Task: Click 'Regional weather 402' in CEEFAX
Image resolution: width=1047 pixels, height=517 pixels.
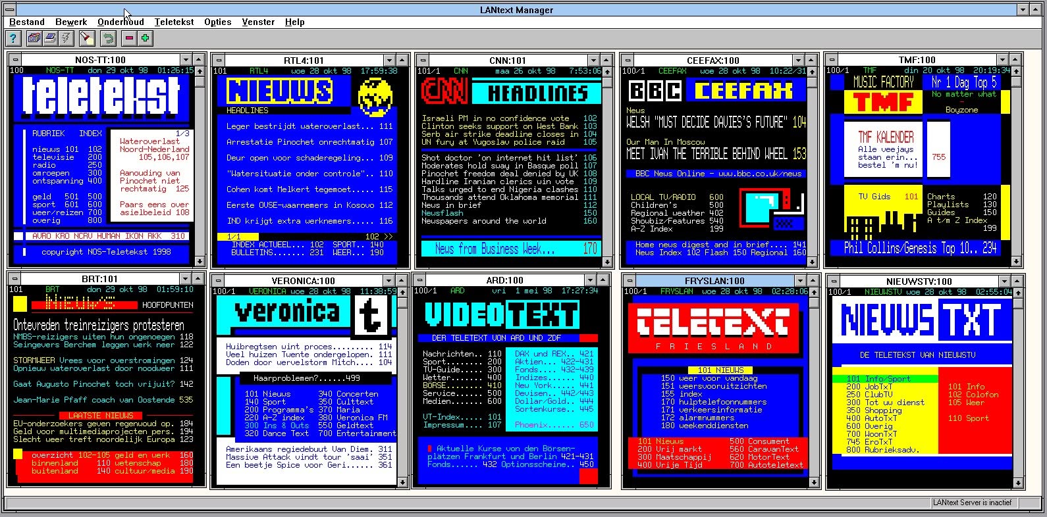Action: tap(677, 213)
